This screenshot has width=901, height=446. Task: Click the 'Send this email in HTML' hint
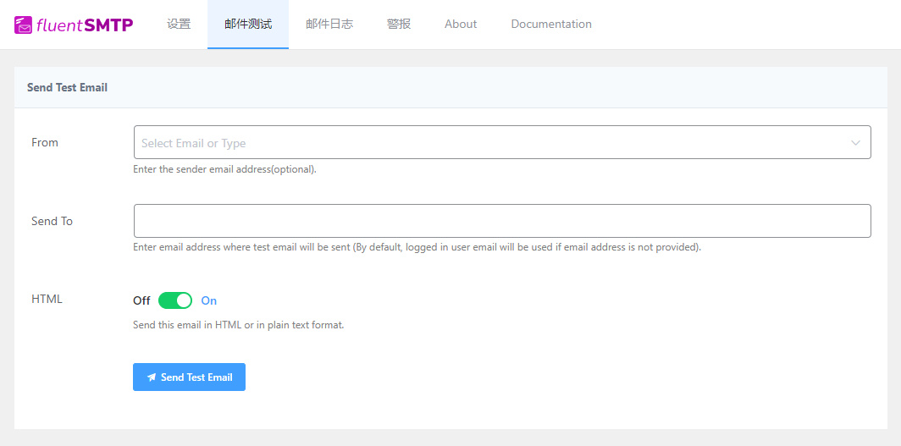pyautogui.click(x=239, y=325)
